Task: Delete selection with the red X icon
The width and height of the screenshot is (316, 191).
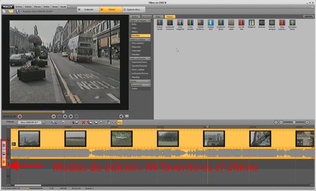Action: (x=83, y=122)
